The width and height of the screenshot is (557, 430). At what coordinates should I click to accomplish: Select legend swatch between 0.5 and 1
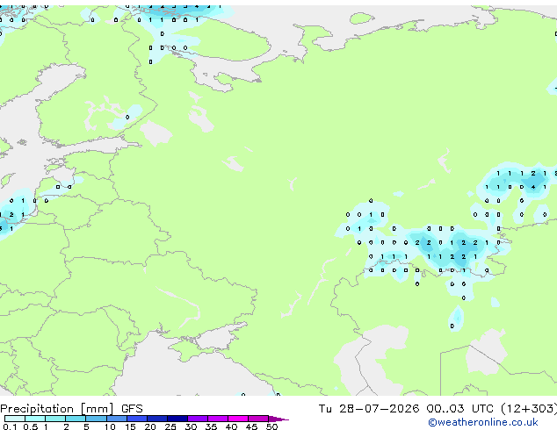click(x=35, y=419)
